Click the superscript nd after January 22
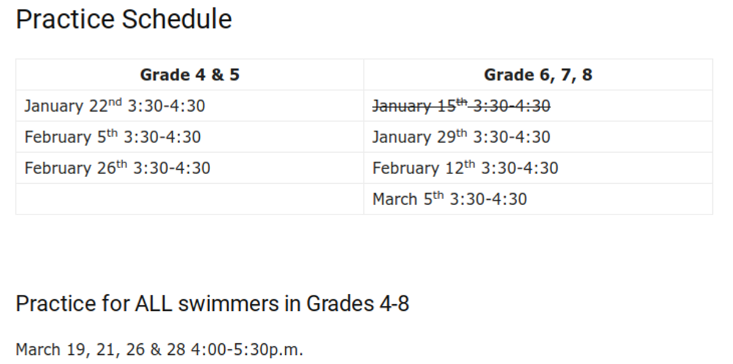Screen dimensions: 733x364 coord(115,101)
